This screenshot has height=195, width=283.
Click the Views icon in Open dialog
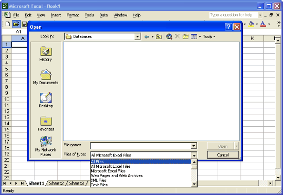(194, 37)
